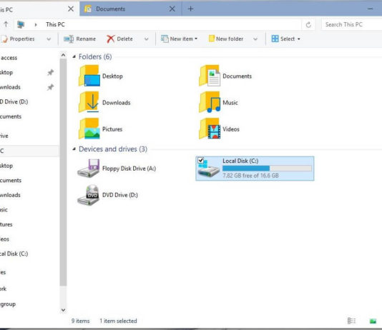Refresh the current location
382x330 pixels.
308,24
